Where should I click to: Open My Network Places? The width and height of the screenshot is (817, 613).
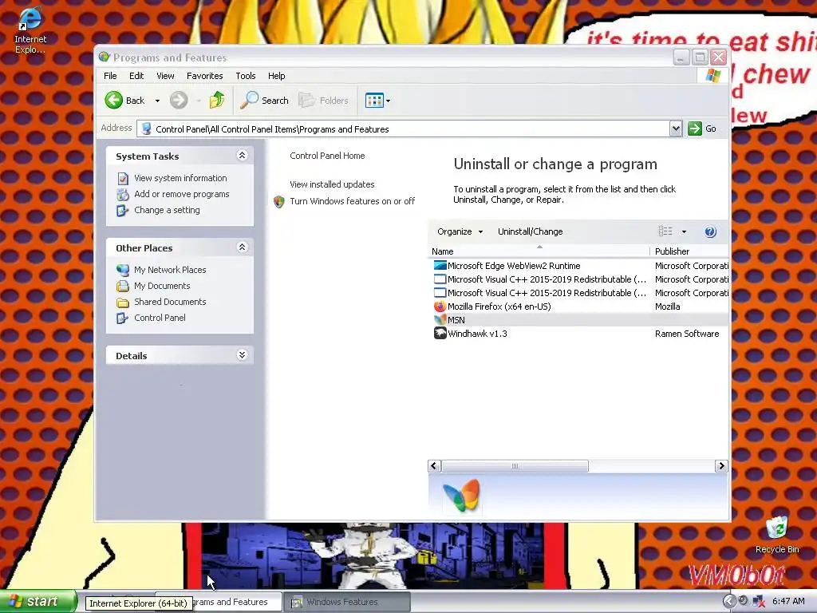(170, 270)
